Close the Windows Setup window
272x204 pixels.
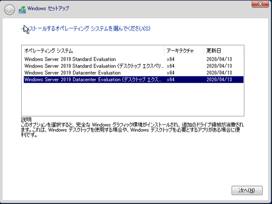coord(259,4)
